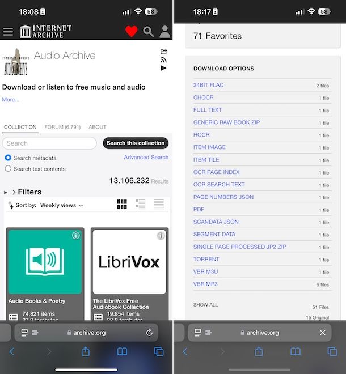Screen dimensions: 346x374
Task: Tap archive.org address in left Safari
Action: point(89,333)
